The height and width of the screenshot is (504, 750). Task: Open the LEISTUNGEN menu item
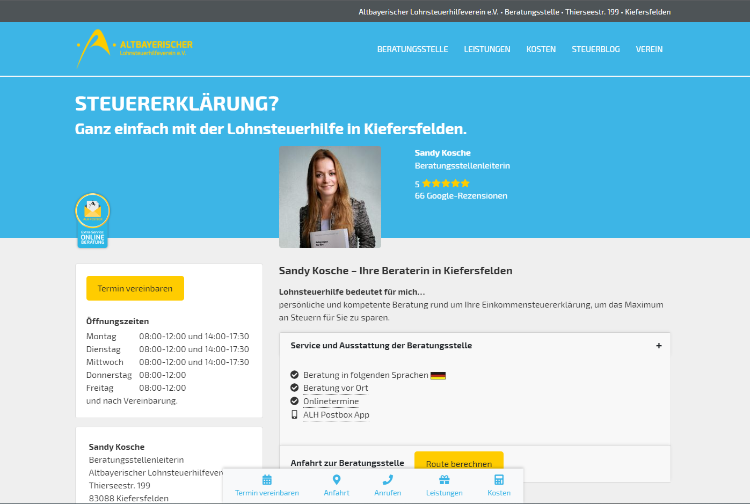pyautogui.click(x=487, y=49)
